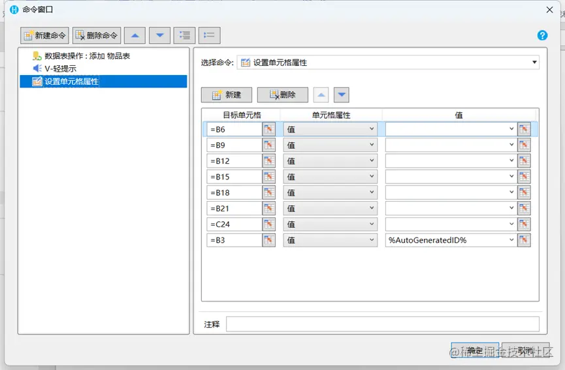This screenshot has width=565, height=370.
Task: Click cell picker icon next to =B12
Action: 269,161
